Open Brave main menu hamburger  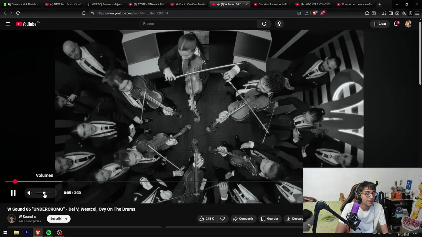pos(417,13)
